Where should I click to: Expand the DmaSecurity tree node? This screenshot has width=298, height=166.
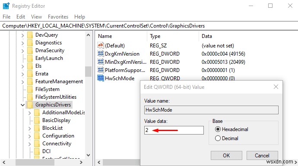[x=23, y=51]
